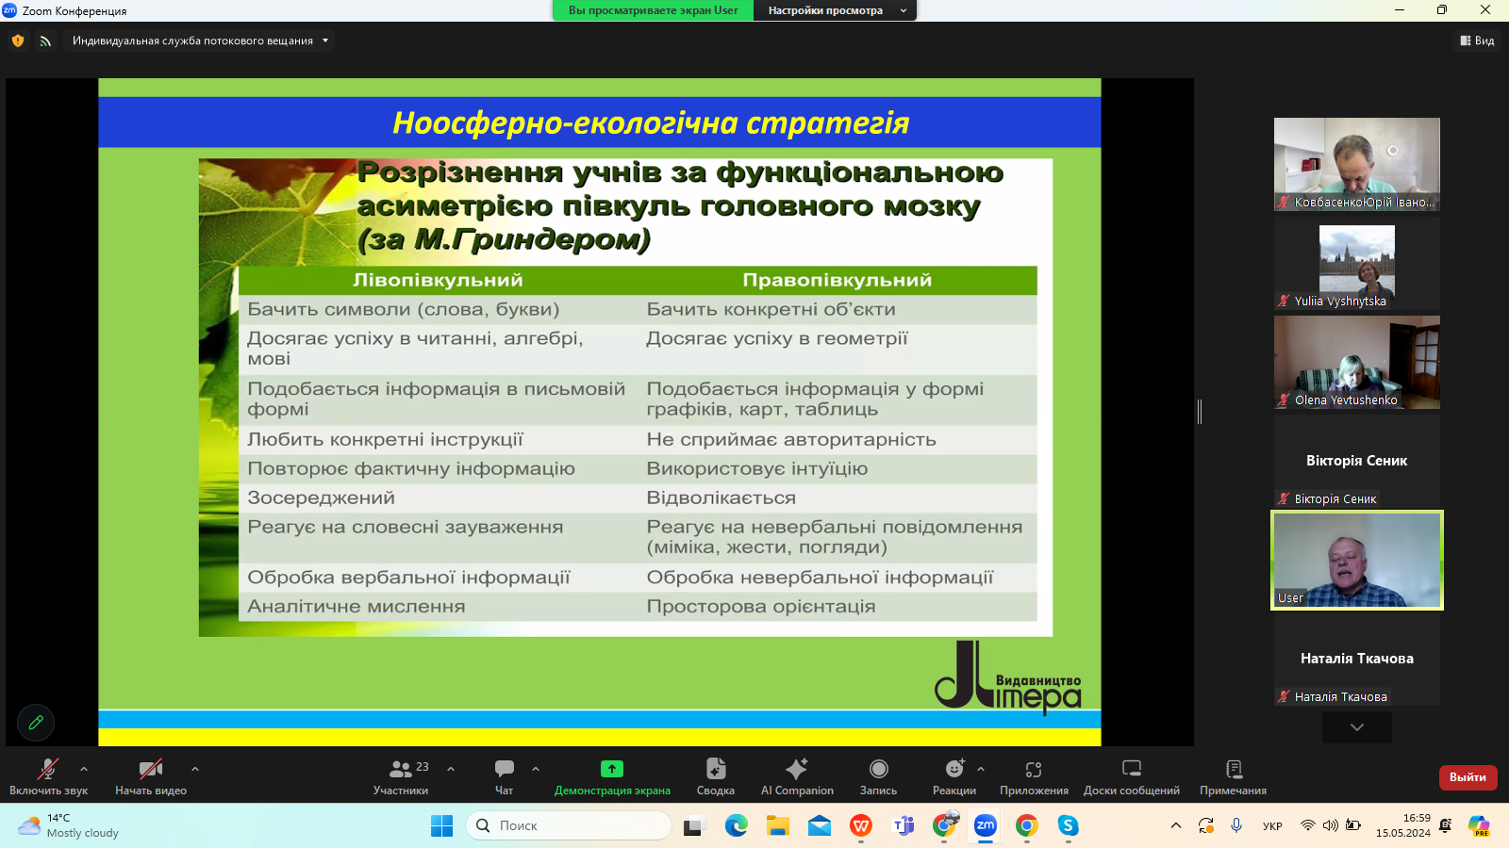Viewport: 1509px width, 848px height.
Task: Open the Participants panel icon
Action: [401, 770]
